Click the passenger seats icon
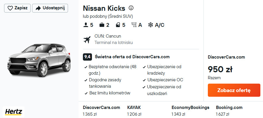The height and width of the screenshot is (118, 263). coord(86,25)
